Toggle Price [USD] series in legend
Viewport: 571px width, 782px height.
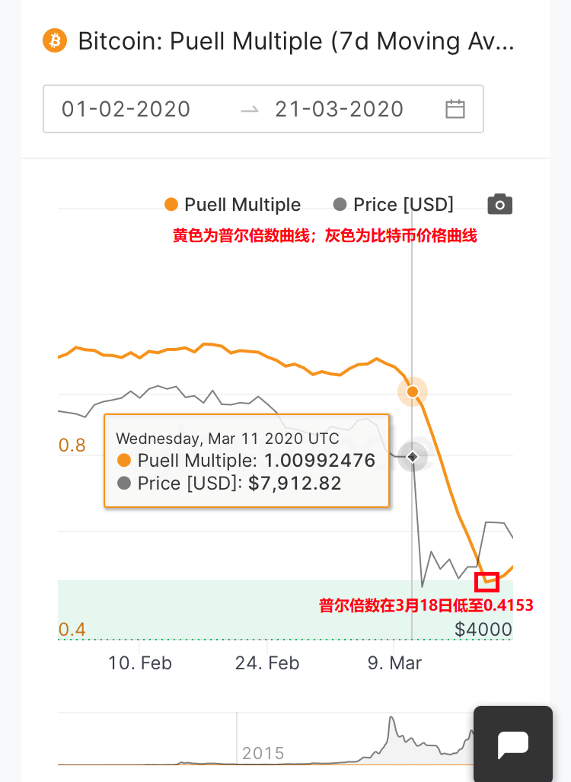coord(403,205)
